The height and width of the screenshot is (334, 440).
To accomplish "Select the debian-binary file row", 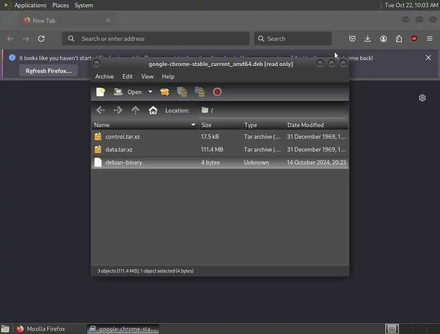I will (220, 162).
